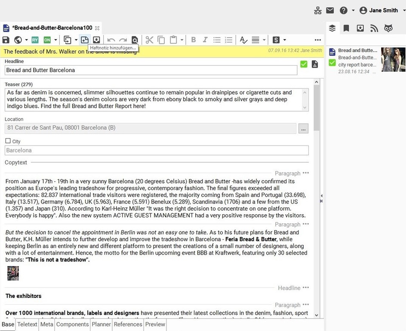Screen dimensions: 406x331
Task: Toggle numbered list formatting
Action: (x=229, y=40)
